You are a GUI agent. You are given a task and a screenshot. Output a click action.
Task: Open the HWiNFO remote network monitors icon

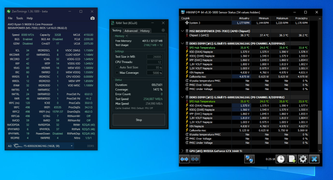point(249,159)
